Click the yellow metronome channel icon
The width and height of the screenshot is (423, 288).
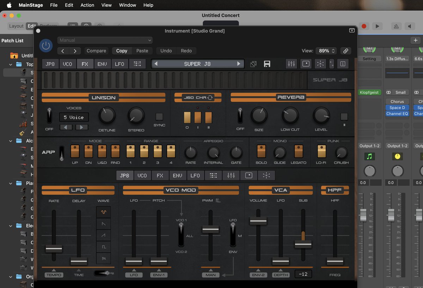tap(397, 156)
